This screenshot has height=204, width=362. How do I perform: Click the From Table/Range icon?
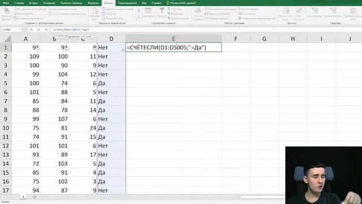[x=15, y=18]
